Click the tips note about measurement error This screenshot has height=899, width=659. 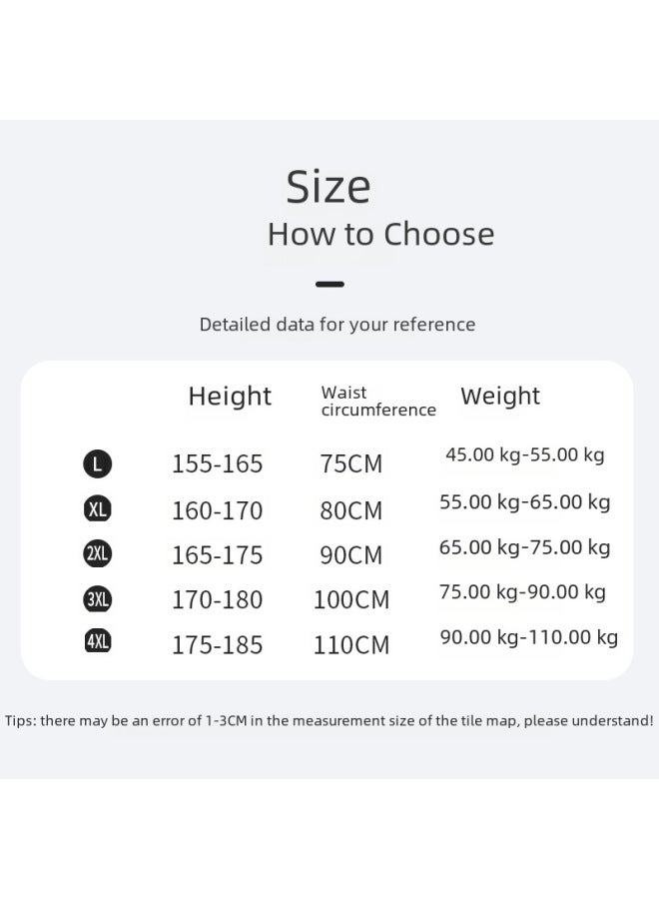[329, 720]
